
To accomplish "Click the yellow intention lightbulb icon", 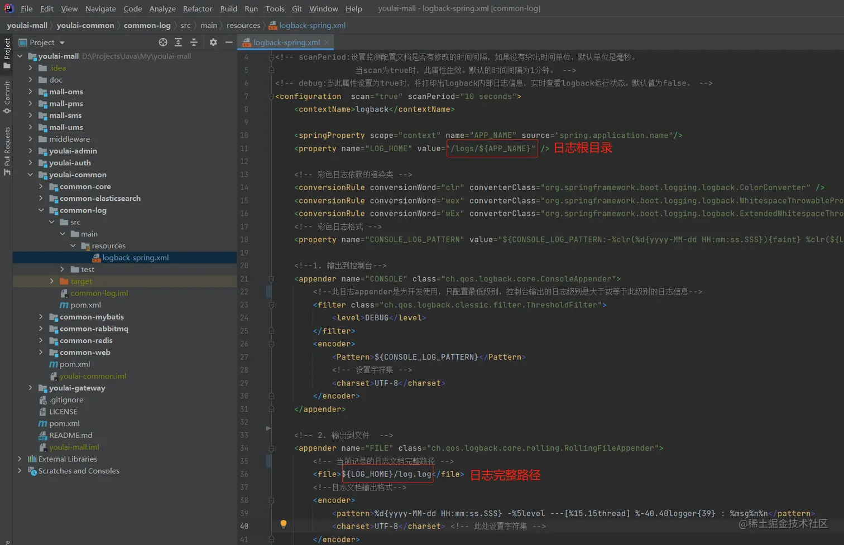I will point(284,524).
